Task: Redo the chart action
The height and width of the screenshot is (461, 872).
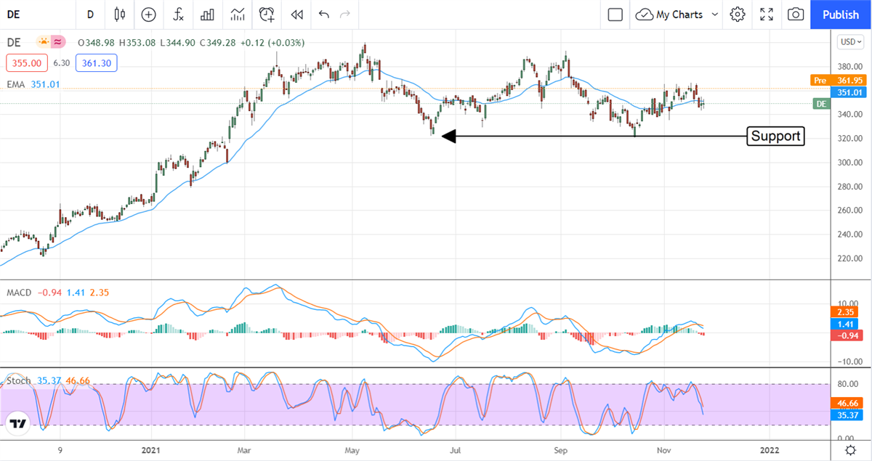Action: point(345,15)
